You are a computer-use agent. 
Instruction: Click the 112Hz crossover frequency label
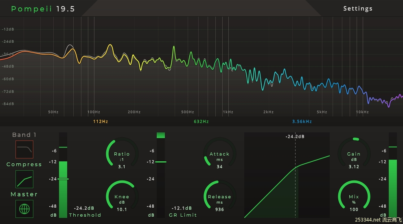coord(101,121)
